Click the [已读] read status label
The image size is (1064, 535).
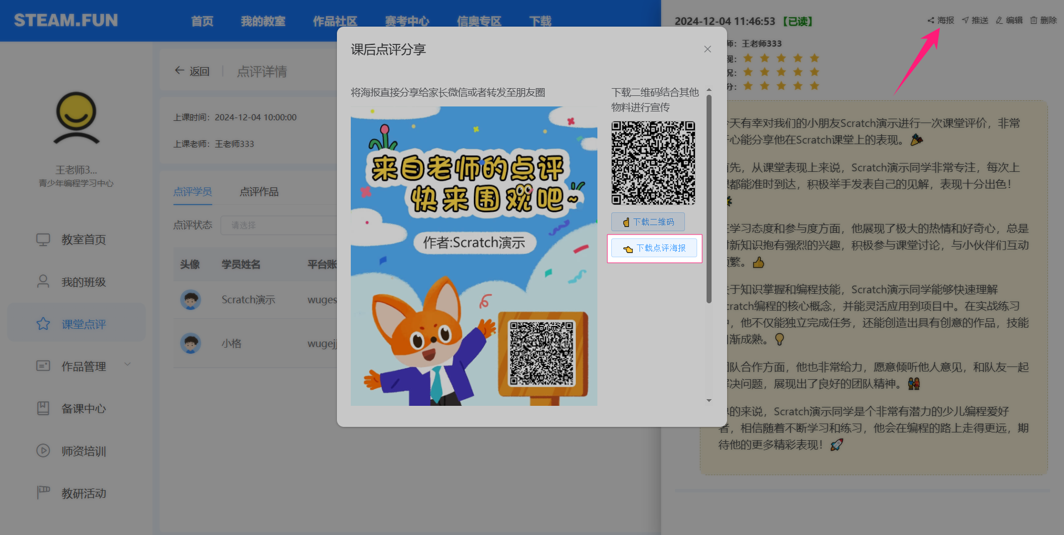pos(798,22)
